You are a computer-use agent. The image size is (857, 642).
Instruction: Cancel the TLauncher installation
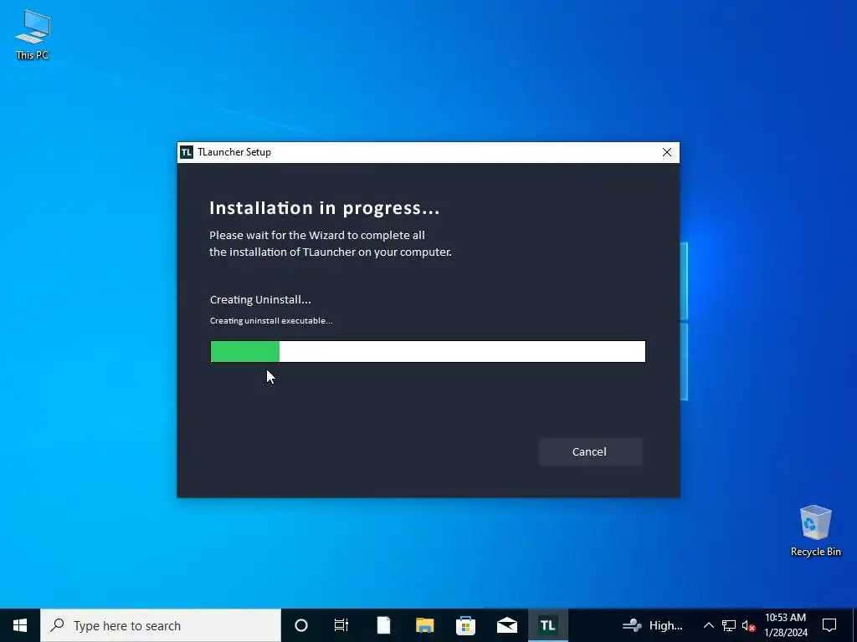coord(590,451)
